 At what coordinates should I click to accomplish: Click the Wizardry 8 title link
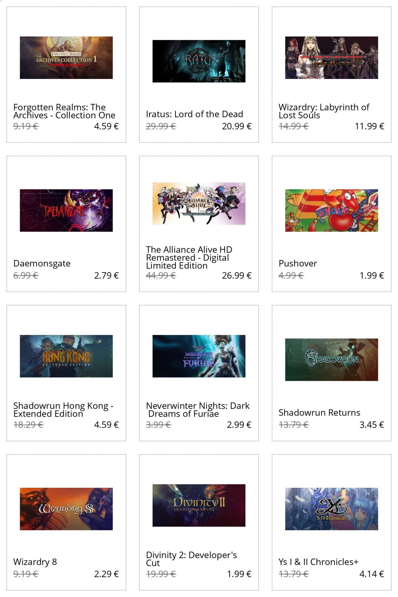click(35, 562)
